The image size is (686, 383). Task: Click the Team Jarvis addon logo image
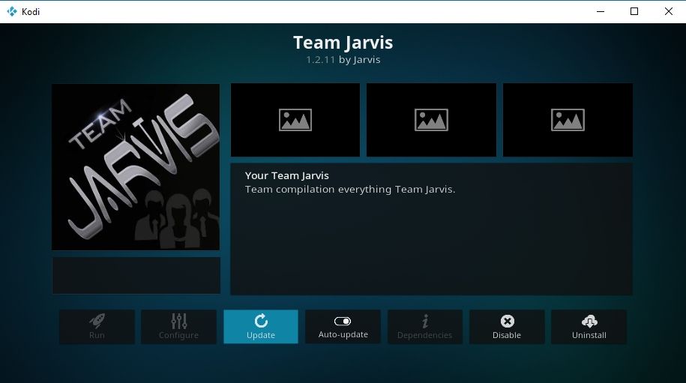[136, 167]
